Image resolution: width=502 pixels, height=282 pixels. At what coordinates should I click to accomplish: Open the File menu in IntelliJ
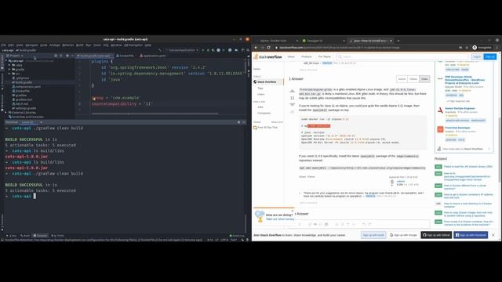3,45
